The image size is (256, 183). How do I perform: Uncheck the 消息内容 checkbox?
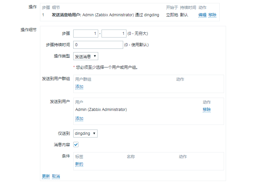(x=76, y=144)
